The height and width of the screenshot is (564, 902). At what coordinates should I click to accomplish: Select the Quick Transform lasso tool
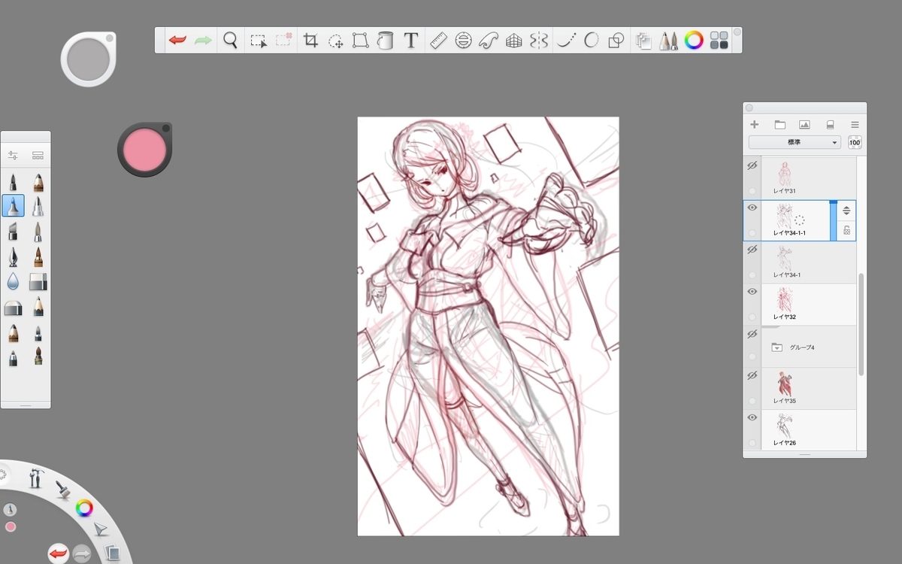[x=335, y=41]
